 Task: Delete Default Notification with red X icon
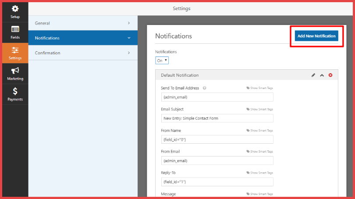330,75
